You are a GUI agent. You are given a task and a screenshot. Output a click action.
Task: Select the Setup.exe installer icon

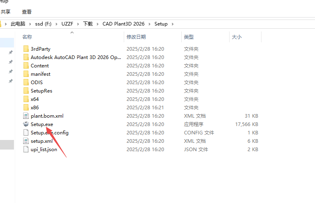[x=26, y=124]
